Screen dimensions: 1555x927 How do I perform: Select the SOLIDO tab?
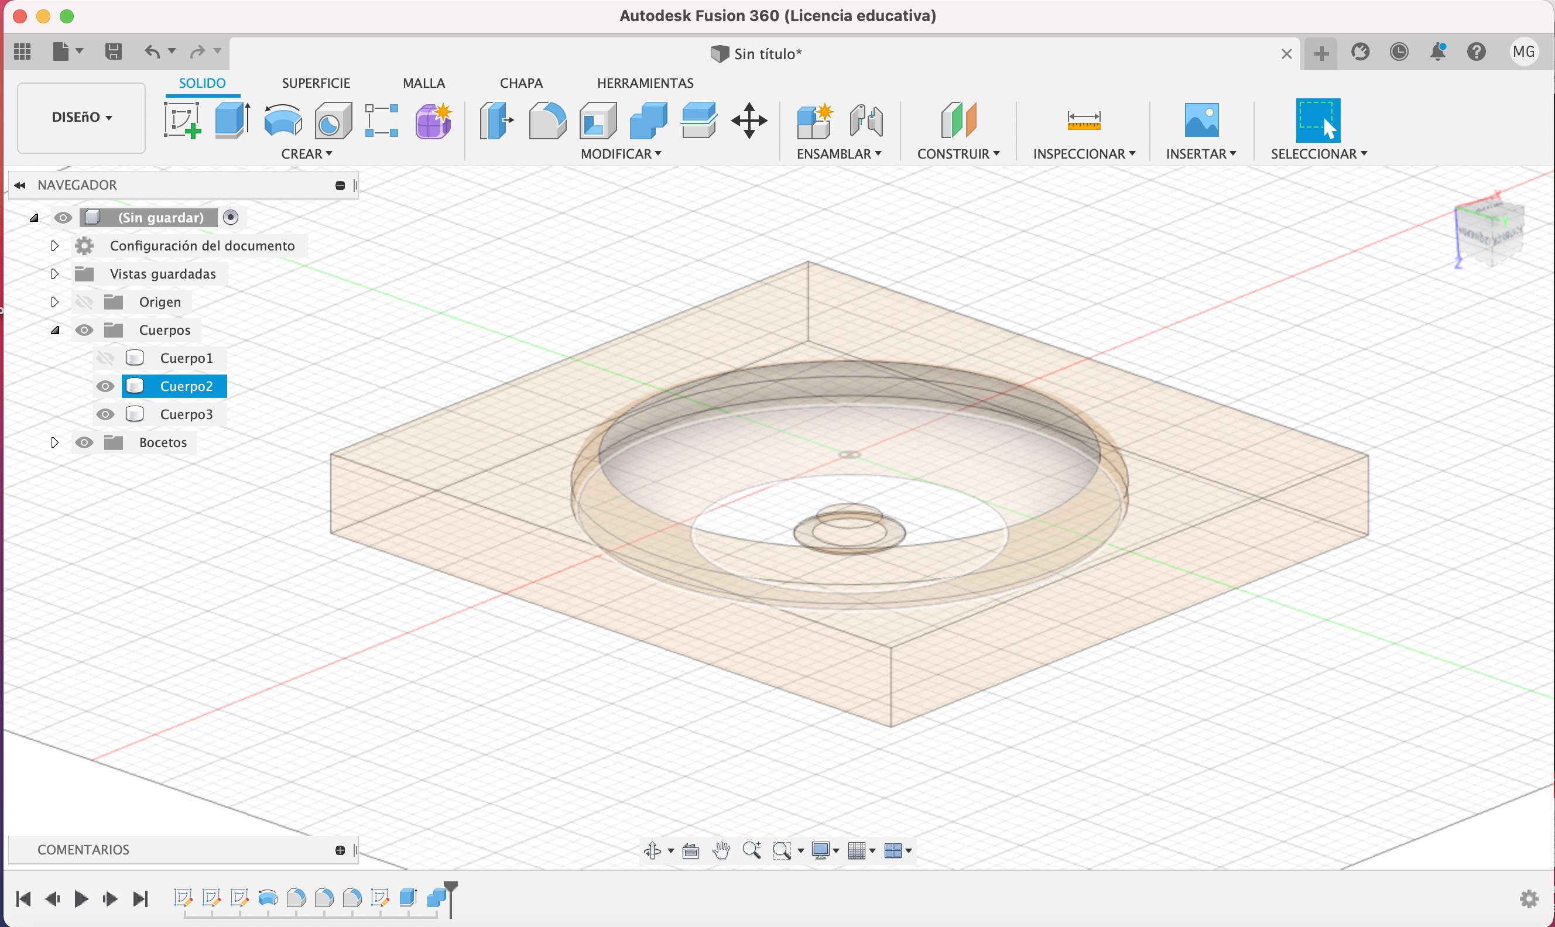pos(202,83)
